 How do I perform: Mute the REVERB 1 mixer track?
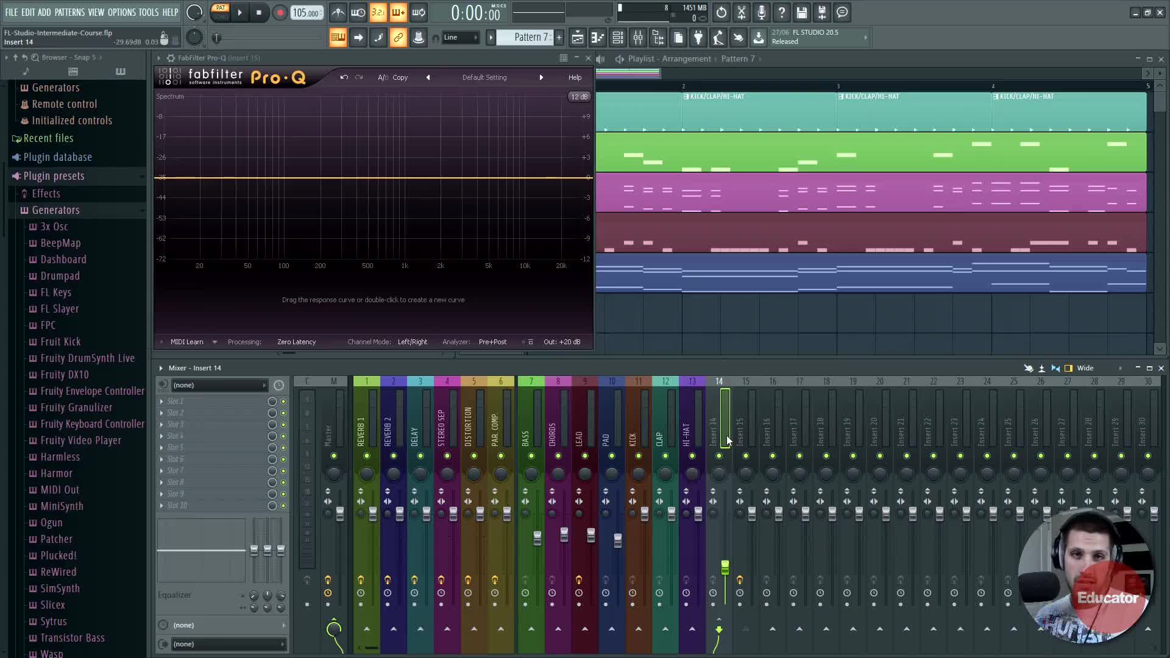tap(367, 456)
